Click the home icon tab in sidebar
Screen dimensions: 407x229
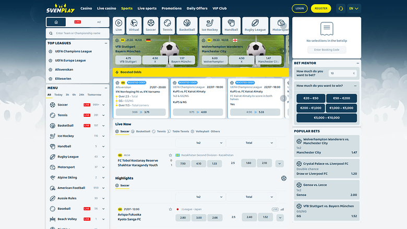tap(56, 22)
